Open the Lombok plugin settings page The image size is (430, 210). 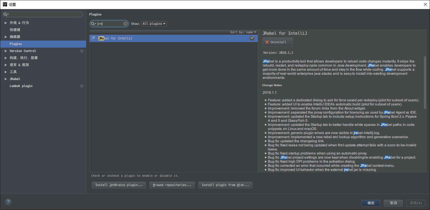point(21,86)
